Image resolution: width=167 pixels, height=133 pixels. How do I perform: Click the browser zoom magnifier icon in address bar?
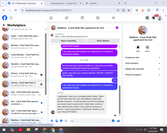(118, 10)
